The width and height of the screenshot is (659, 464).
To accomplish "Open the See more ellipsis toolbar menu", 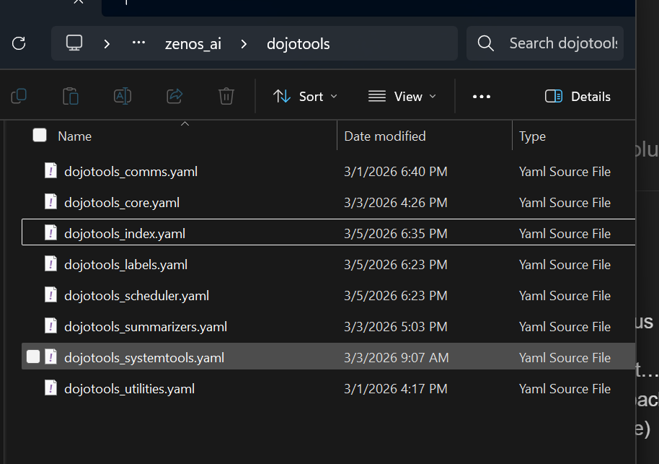I will pyautogui.click(x=482, y=97).
